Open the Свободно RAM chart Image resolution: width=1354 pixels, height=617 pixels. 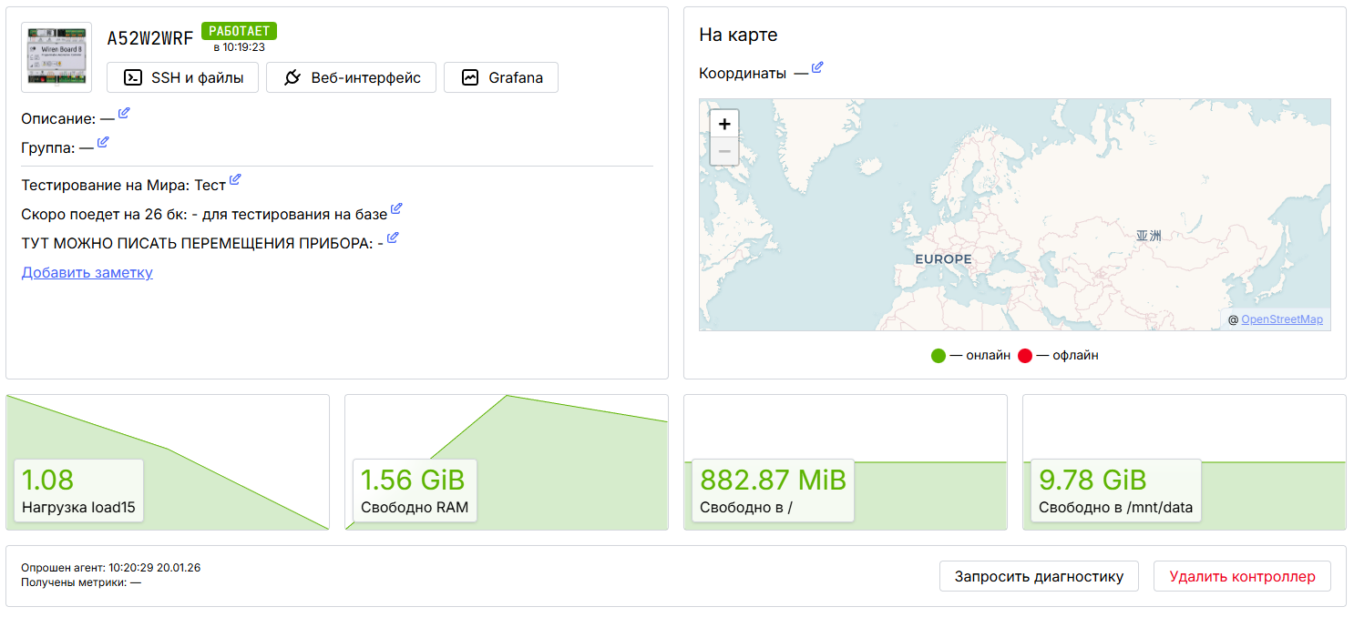(x=506, y=462)
